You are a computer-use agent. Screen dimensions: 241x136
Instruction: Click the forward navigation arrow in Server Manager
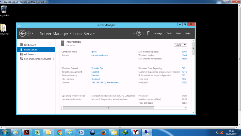pyautogui.click(x=28, y=33)
